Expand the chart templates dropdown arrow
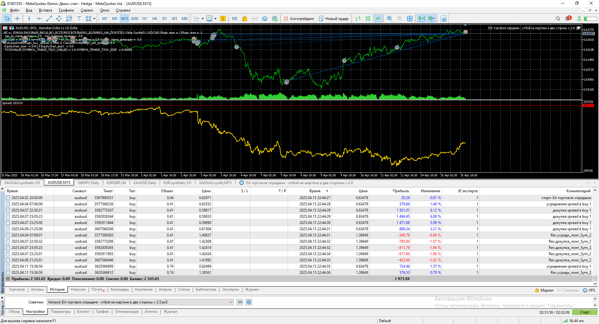Image resolution: width=599 pixels, height=324 pixels. point(215,19)
